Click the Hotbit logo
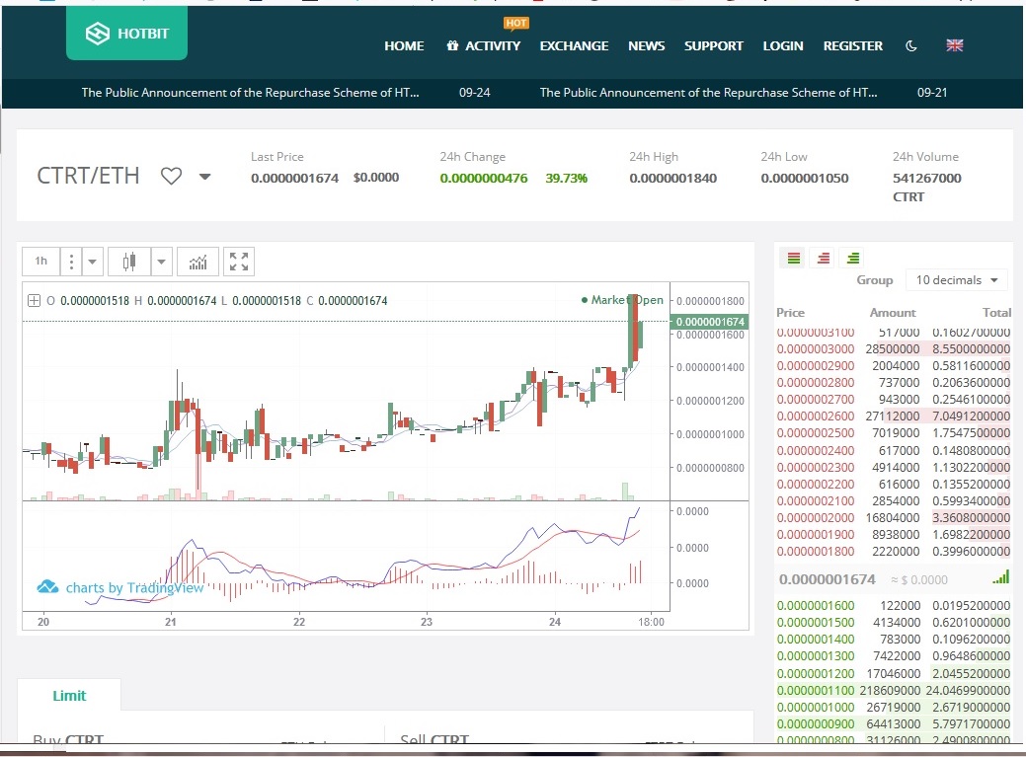The width and height of the screenshot is (1026, 757). click(126, 35)
